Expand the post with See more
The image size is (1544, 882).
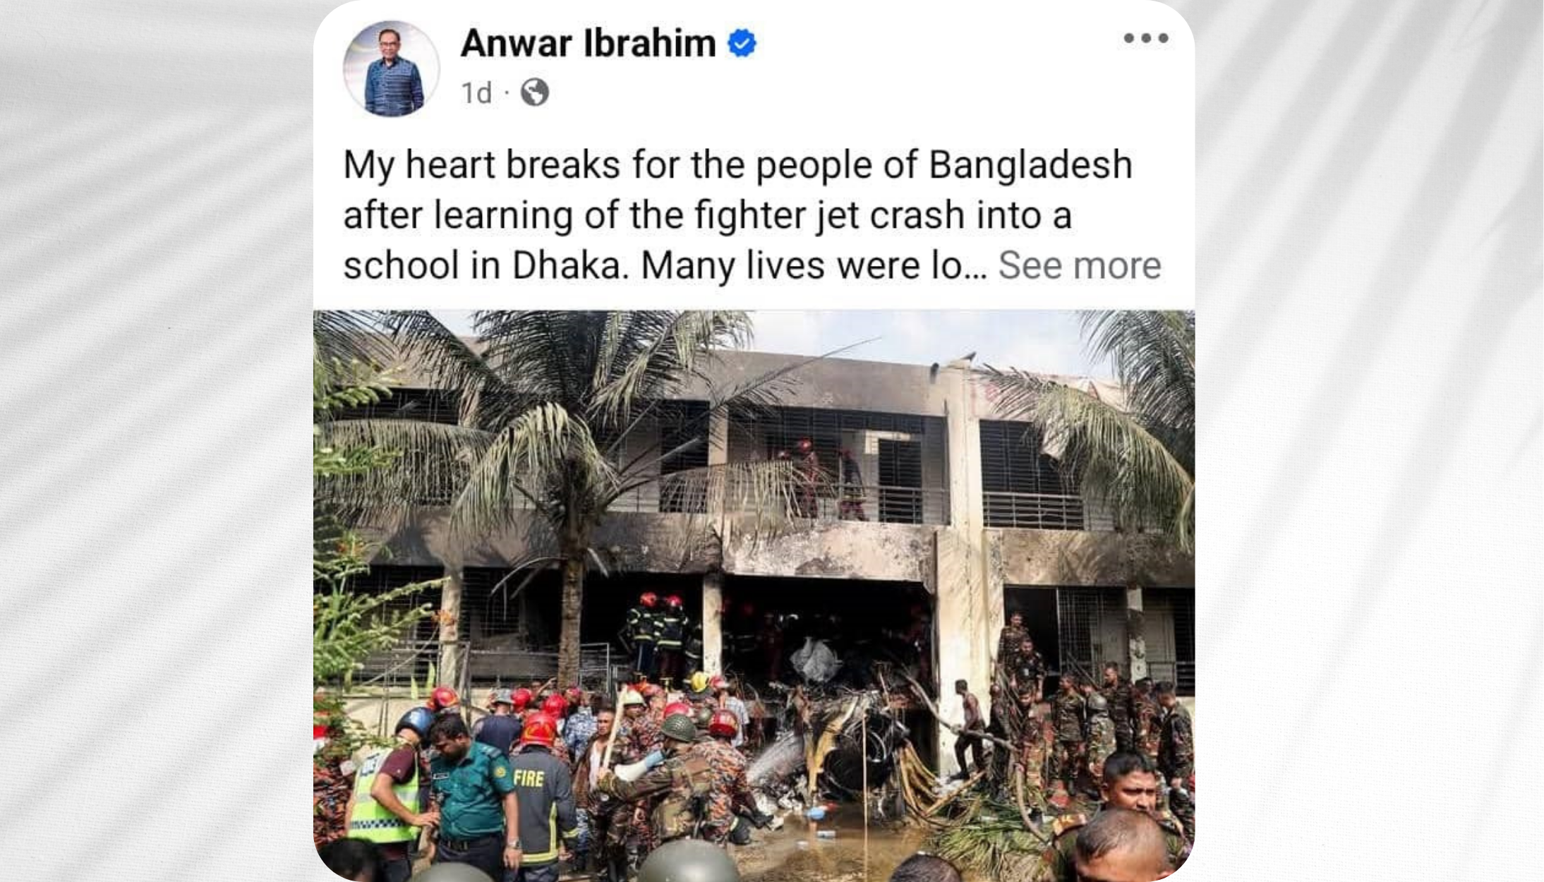(x=1080, y=265)
